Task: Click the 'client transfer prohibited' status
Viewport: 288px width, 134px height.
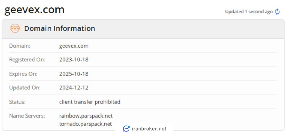Action: point(90,102)
